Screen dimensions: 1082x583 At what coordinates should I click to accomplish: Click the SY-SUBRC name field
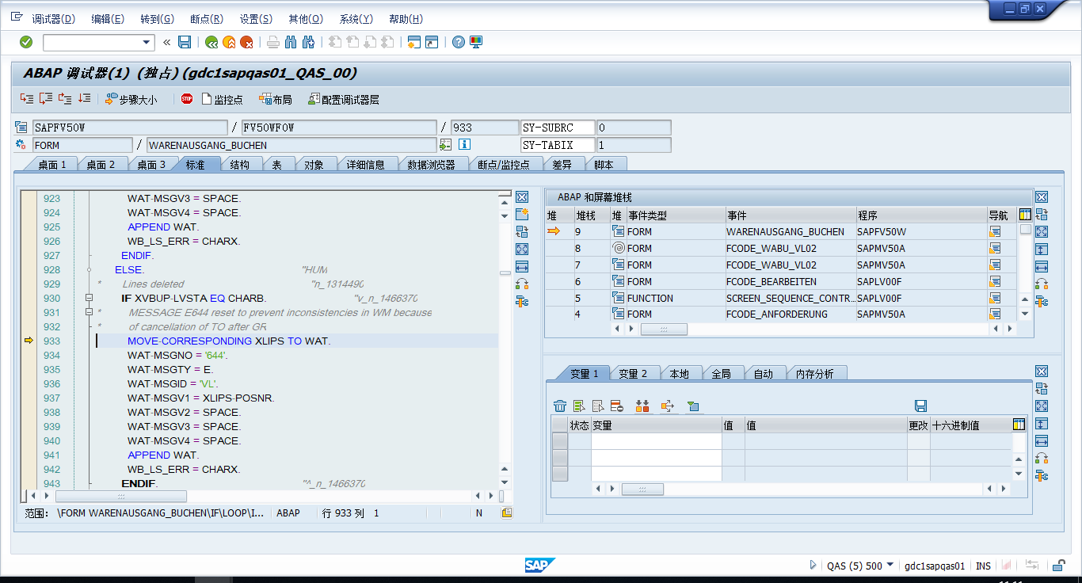(558, 128)
